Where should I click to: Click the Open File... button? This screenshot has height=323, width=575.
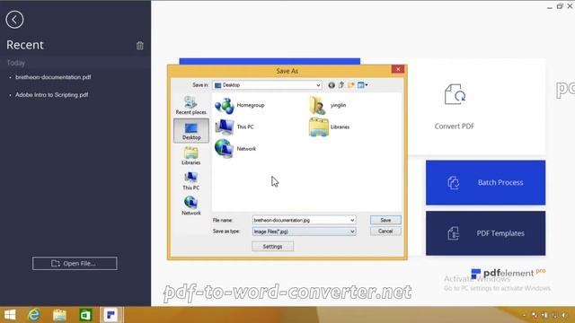[x=75, y=263]
